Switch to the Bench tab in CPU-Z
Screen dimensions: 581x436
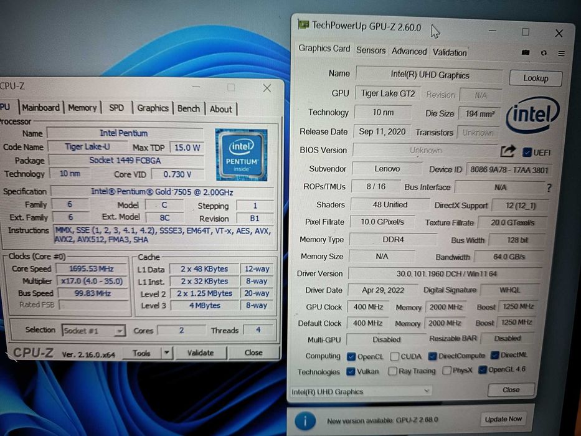188,108
